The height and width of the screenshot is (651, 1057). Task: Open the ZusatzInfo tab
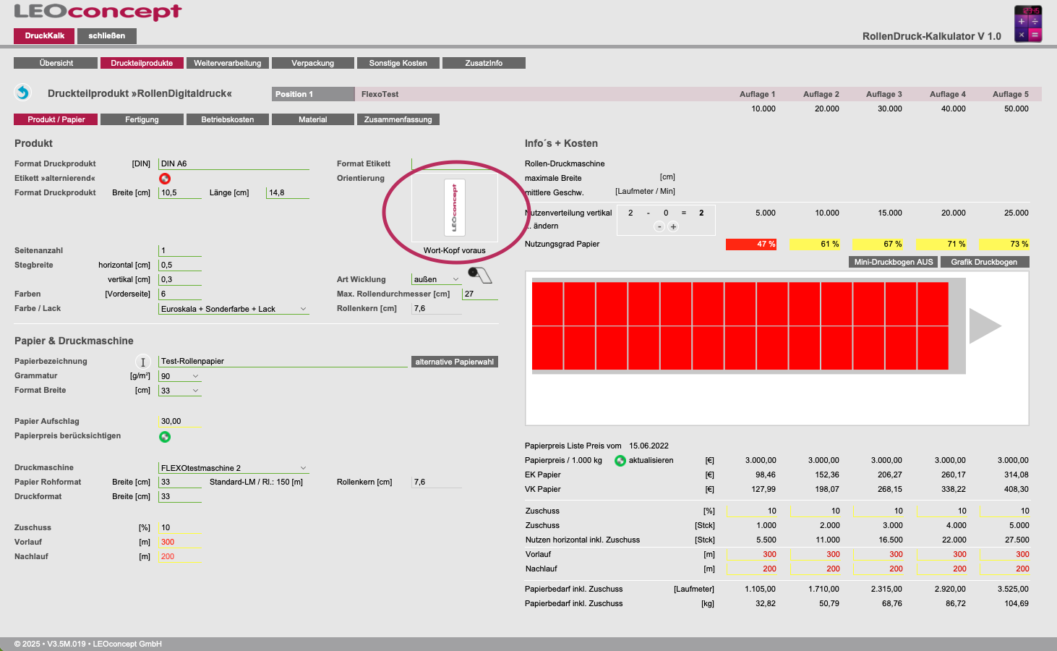coord(484,63)
